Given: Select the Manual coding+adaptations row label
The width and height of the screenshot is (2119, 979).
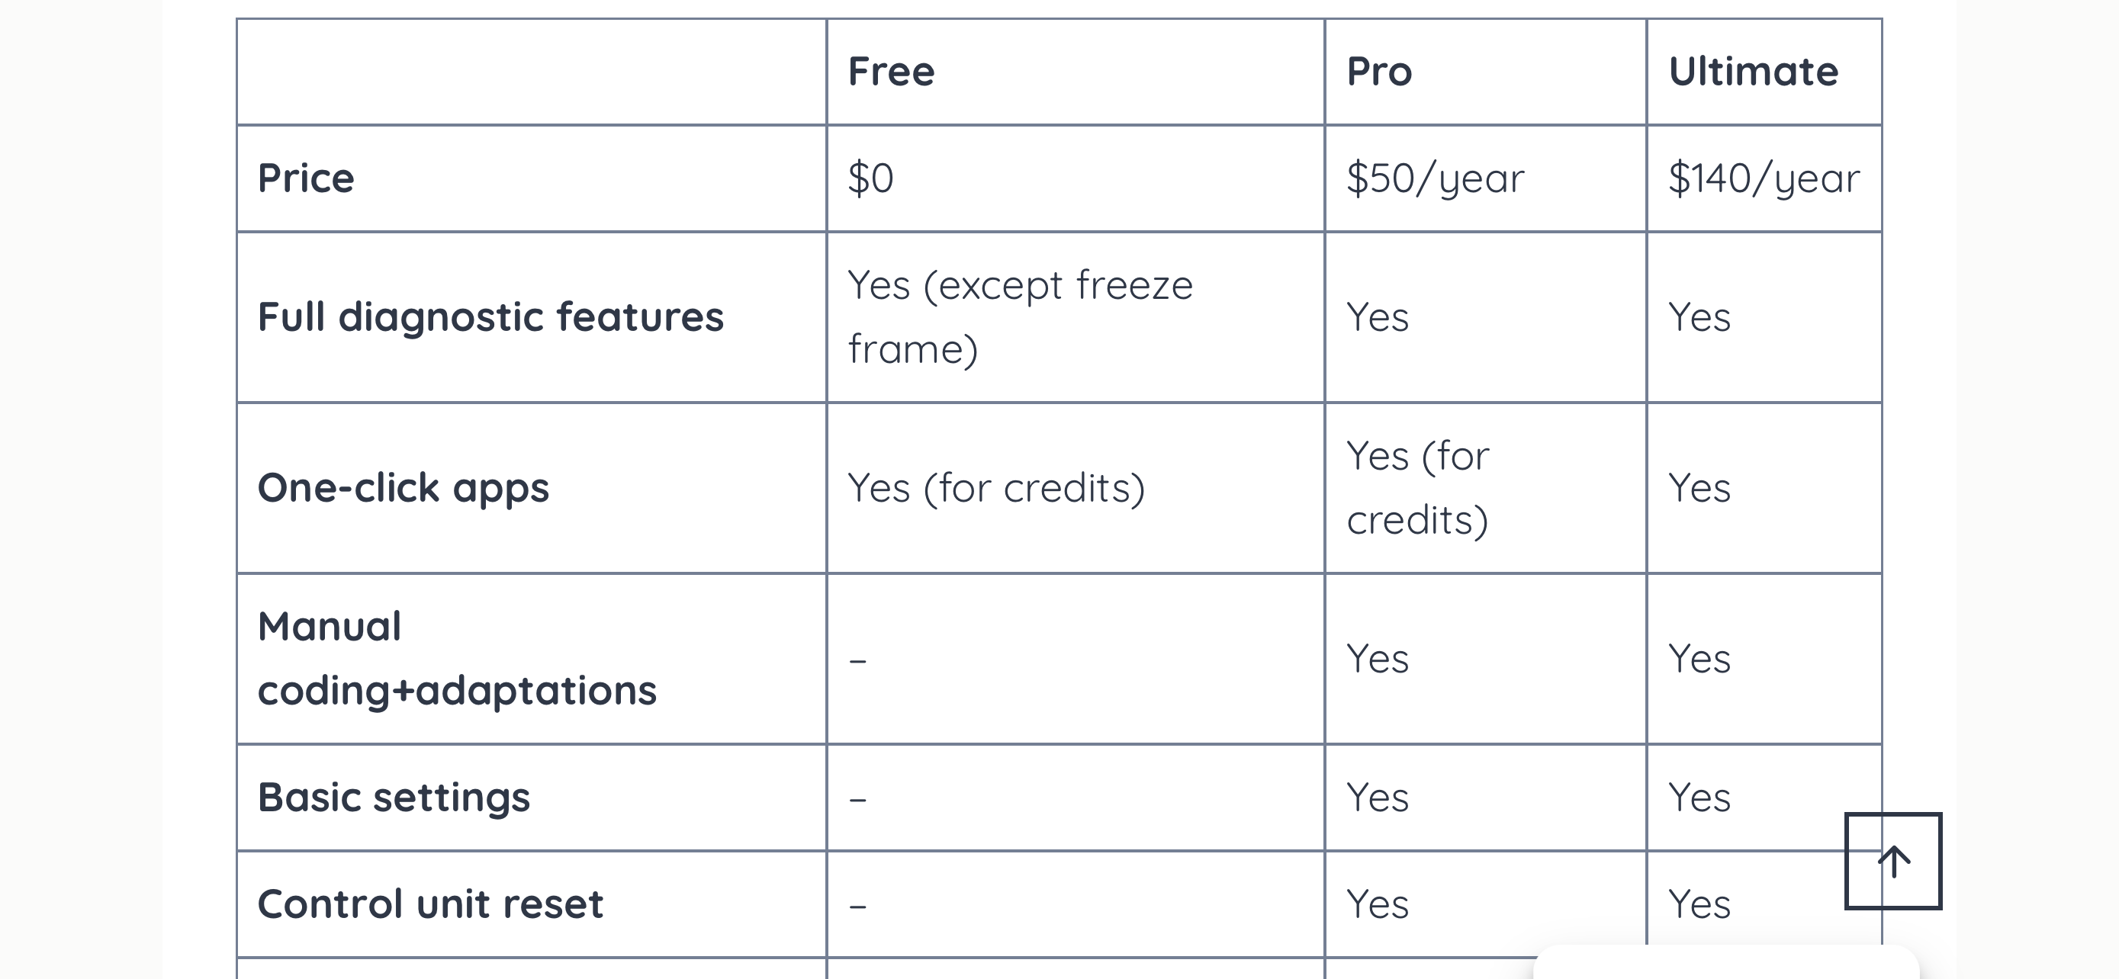Looking at the screenshot, I should 457,659.
